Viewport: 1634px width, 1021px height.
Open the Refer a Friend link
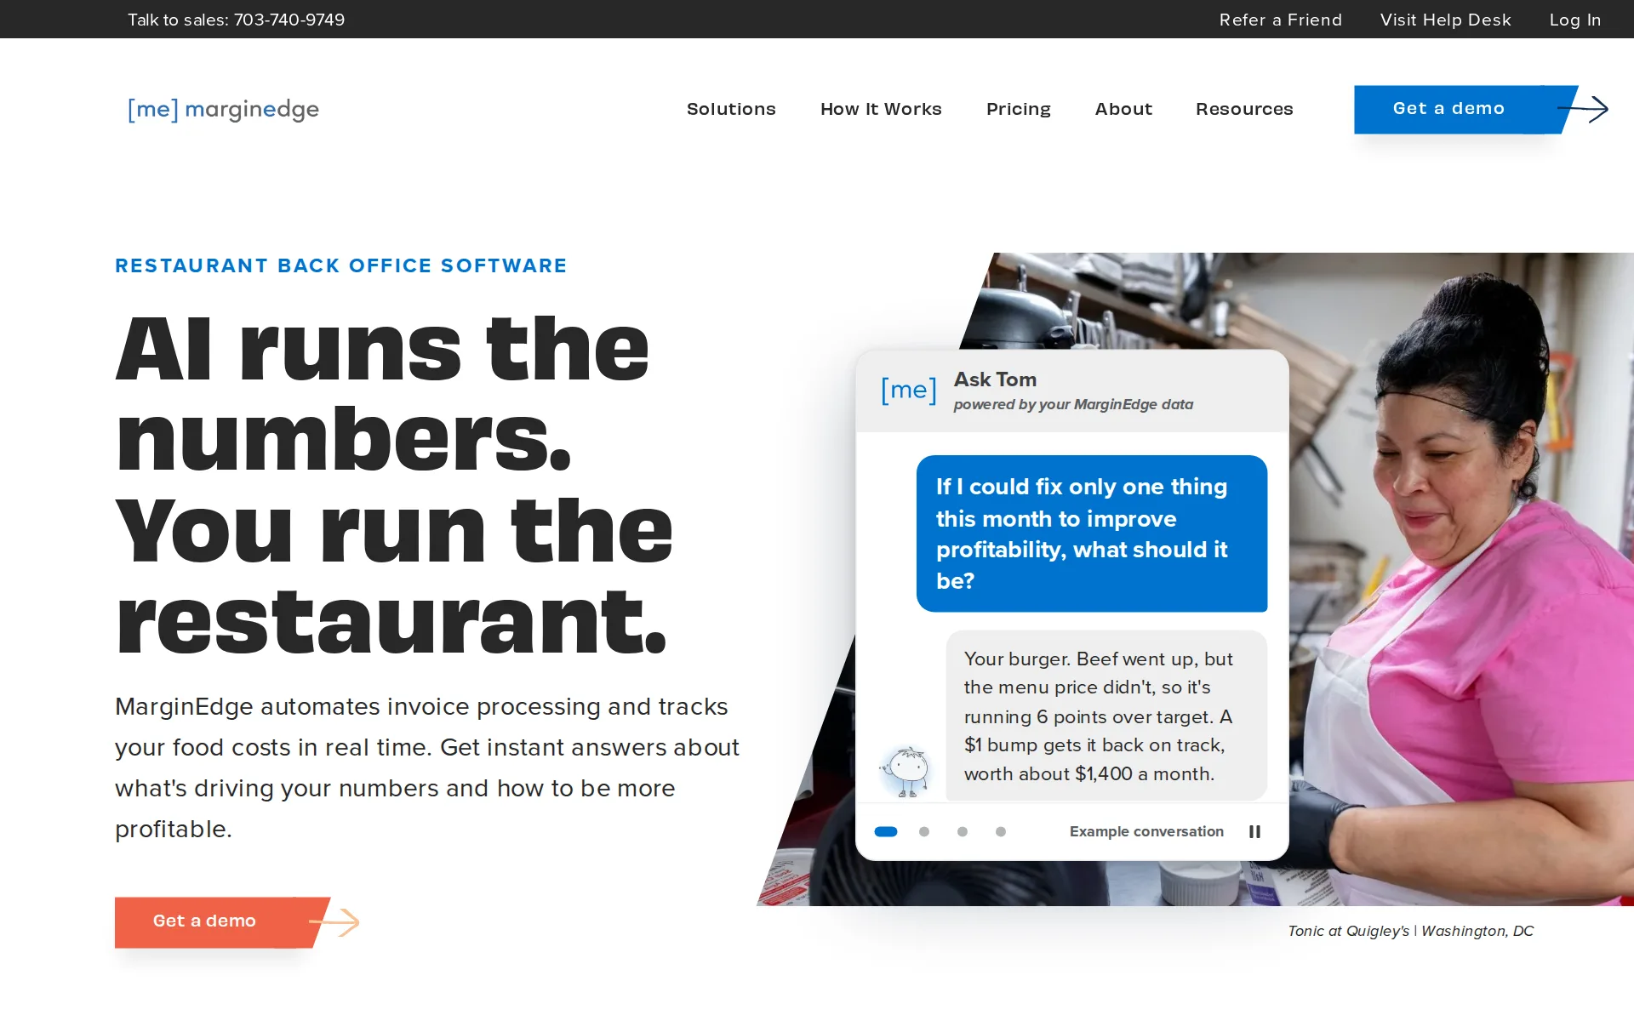(1280, 20)
